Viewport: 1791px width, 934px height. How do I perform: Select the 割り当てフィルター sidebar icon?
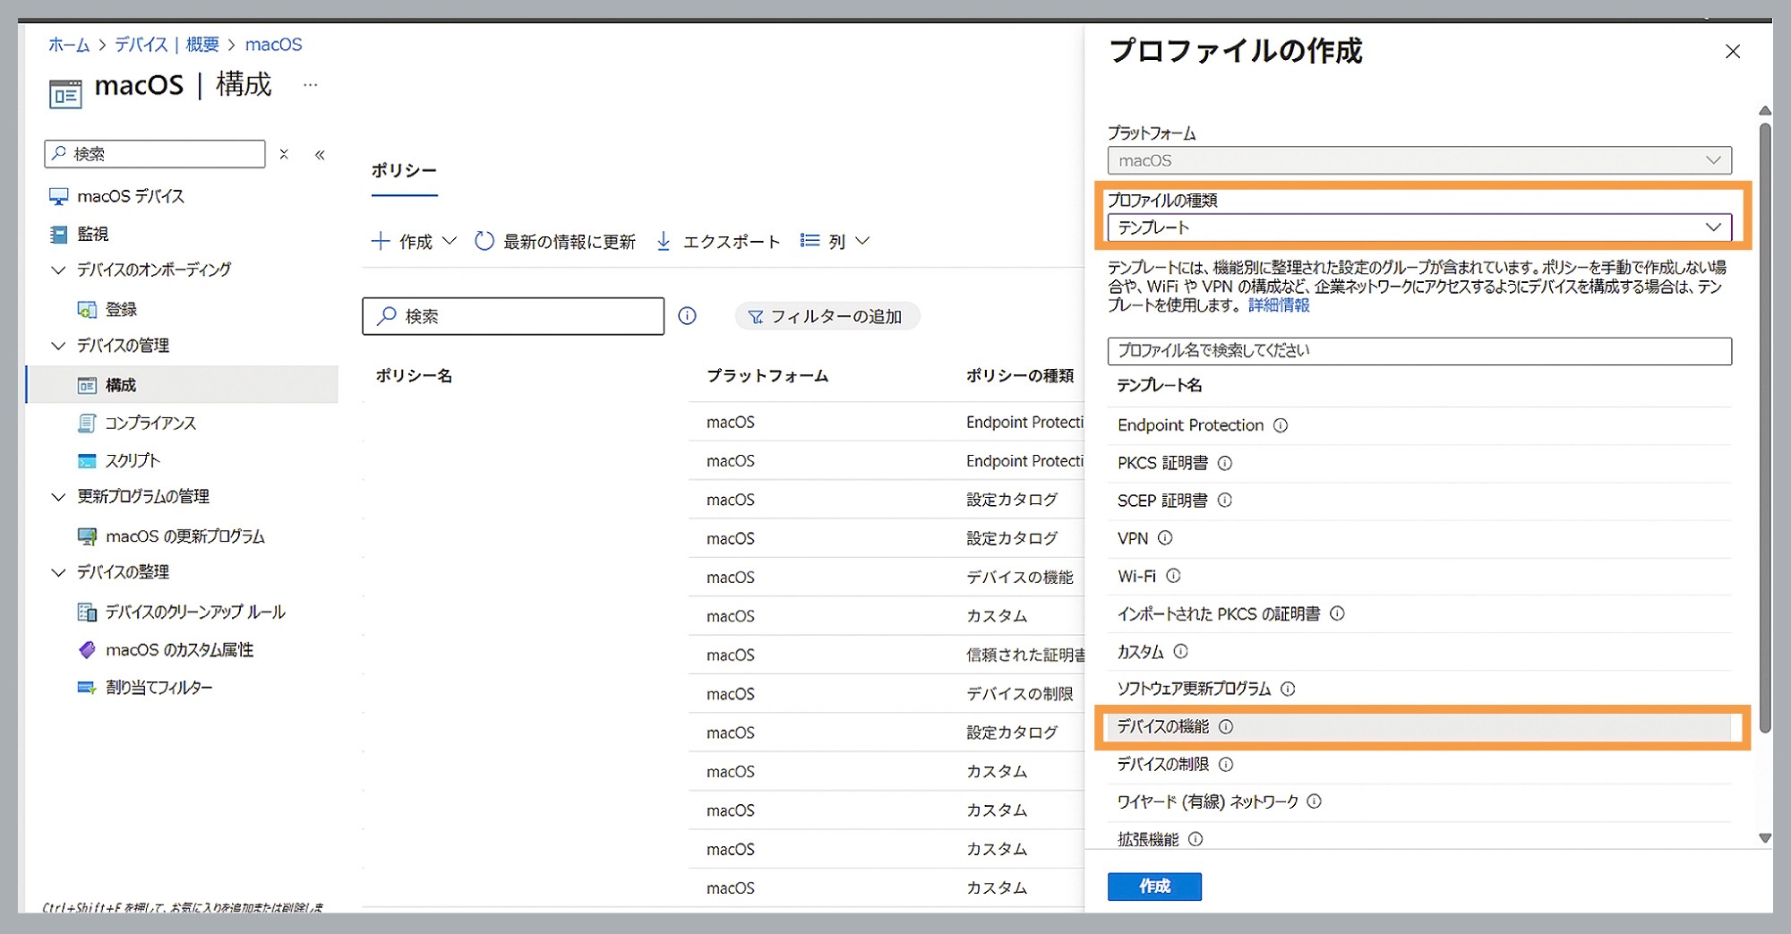[x=87, y=687]
